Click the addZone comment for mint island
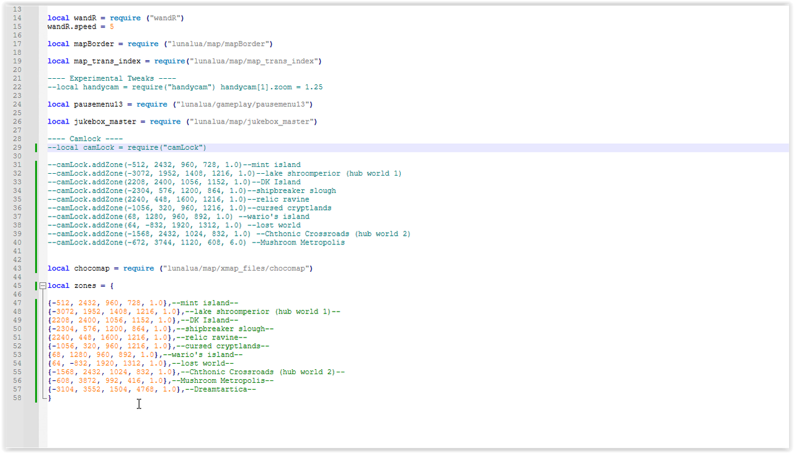Image resolution: width=794 pixels, height=453 pixels. click(174, 165)
